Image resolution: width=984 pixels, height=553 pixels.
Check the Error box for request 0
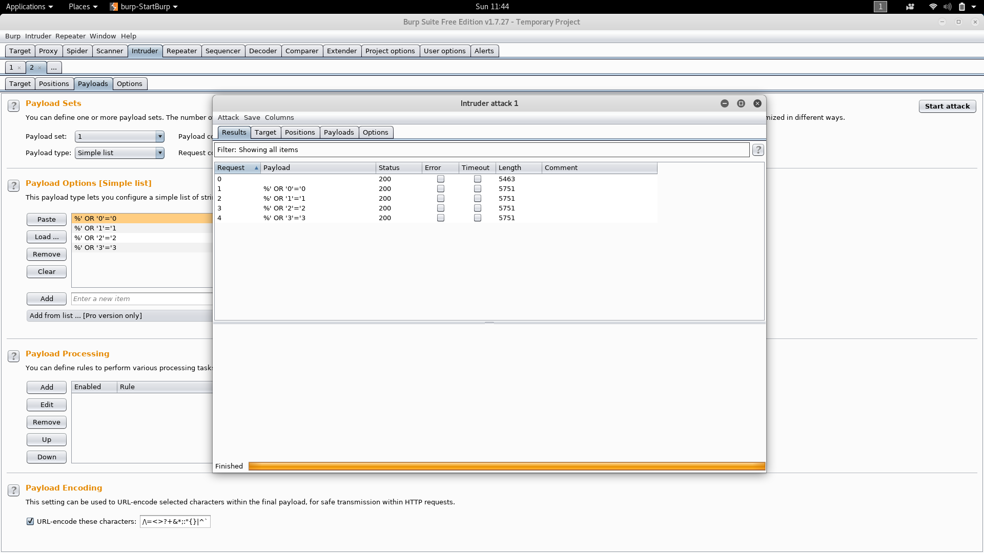coord(441,179)
